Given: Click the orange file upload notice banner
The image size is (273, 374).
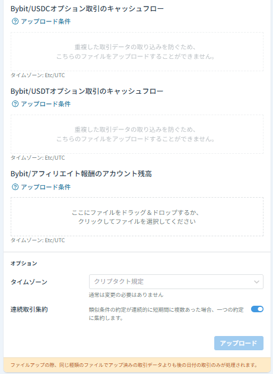Looking at the screenshot, I should click(137, 365).
